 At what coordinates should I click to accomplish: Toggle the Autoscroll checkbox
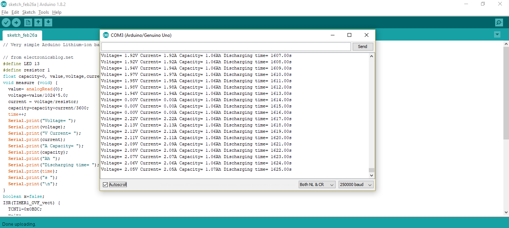tap(105, 184)
